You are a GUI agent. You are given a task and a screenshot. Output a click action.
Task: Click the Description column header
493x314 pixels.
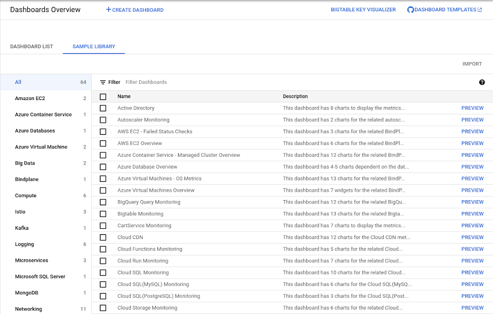(x=295, y=97)
